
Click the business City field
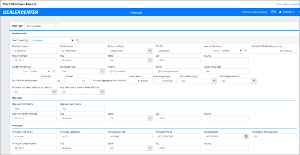[82, 60]
